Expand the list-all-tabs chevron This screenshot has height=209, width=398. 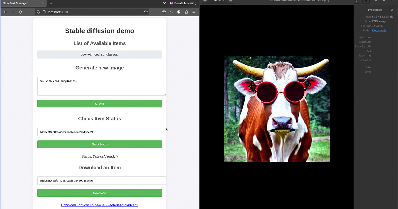click(164, 3)
